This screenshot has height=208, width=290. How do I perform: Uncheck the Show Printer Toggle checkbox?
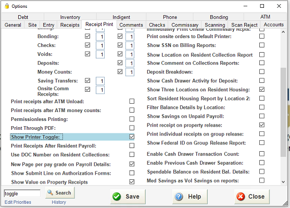(132, 137)
